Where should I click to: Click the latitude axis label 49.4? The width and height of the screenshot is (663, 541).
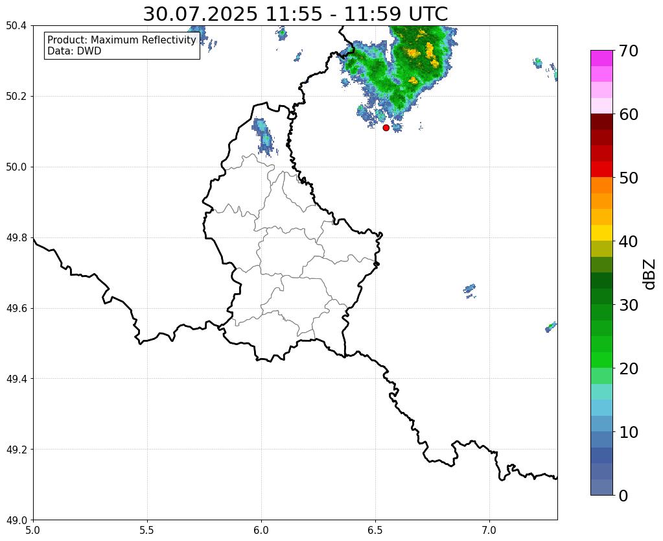[x=16, y=379]
